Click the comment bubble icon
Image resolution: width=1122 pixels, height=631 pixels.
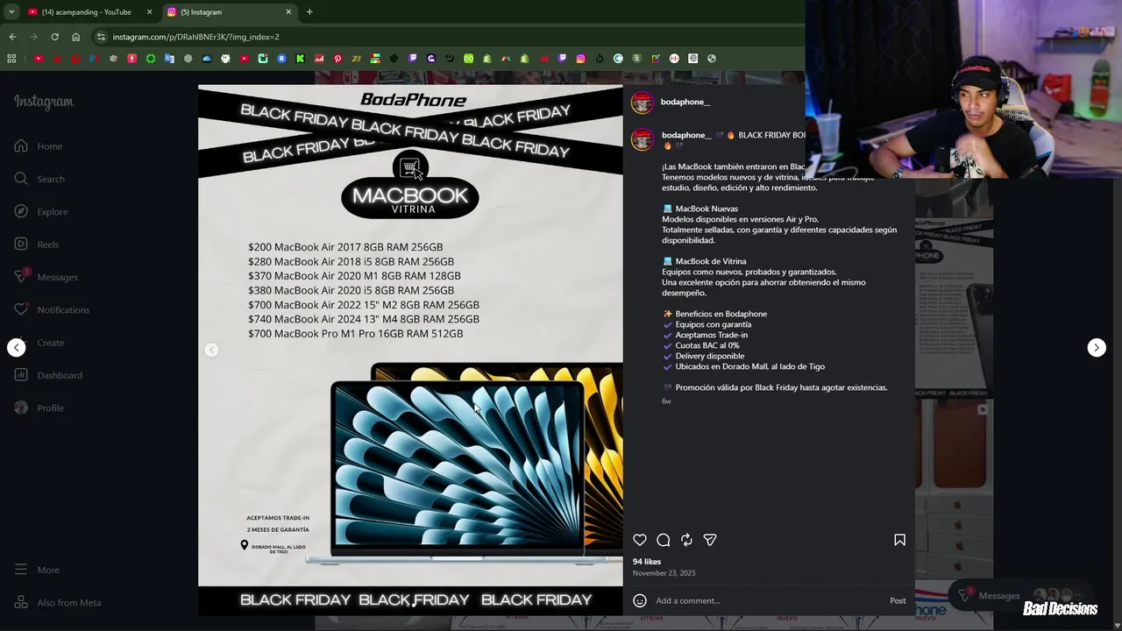point(664,540)
